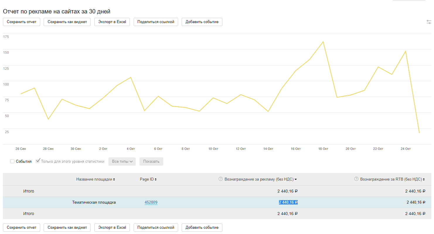Select the Тематическая площадка table row
Viewport: 434px width, 234px height.
pos(94,202)
